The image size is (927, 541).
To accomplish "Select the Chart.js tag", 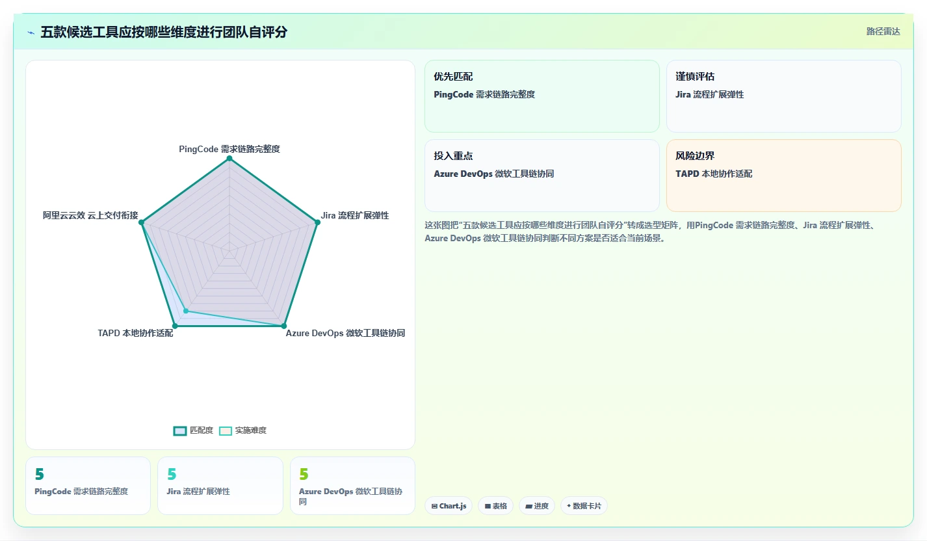I will (x=449, y=506).
